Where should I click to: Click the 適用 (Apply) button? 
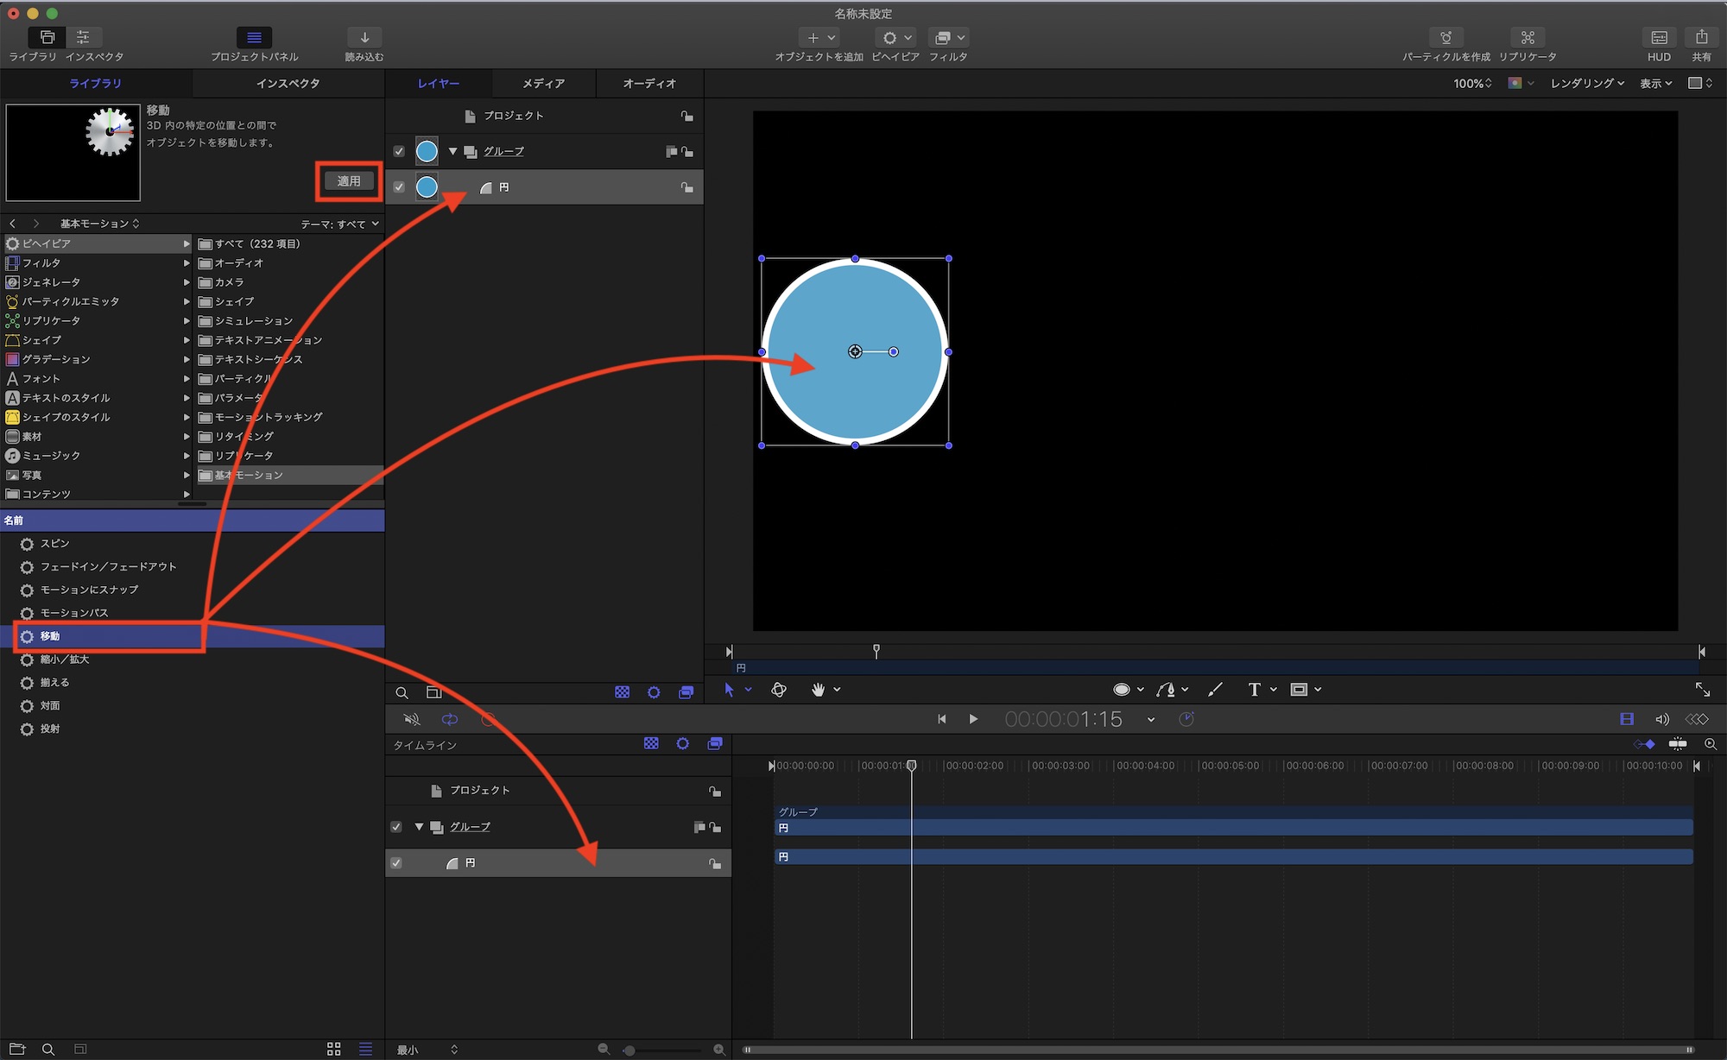tap(349, 180)
